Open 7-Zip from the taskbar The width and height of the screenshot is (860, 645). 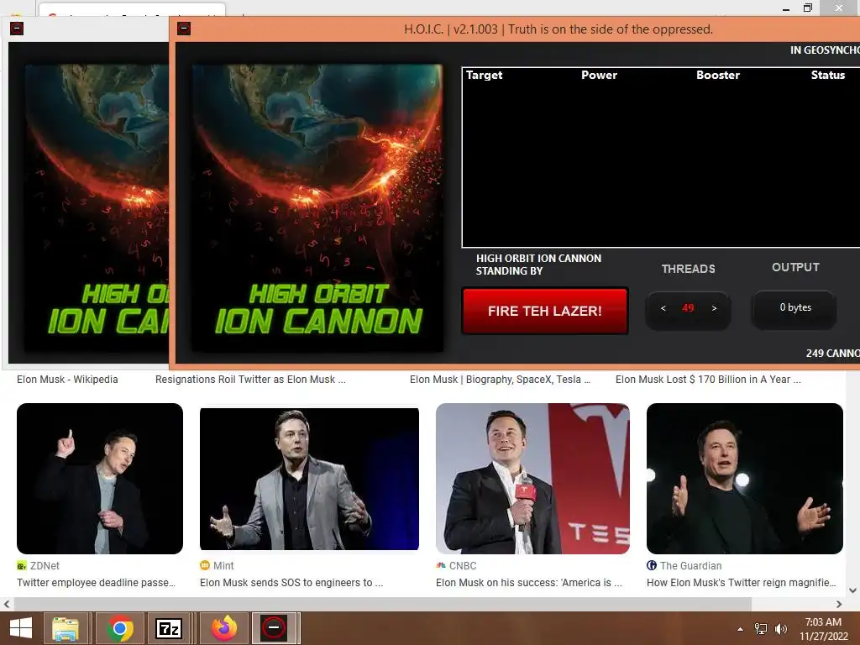coord(168,628)
